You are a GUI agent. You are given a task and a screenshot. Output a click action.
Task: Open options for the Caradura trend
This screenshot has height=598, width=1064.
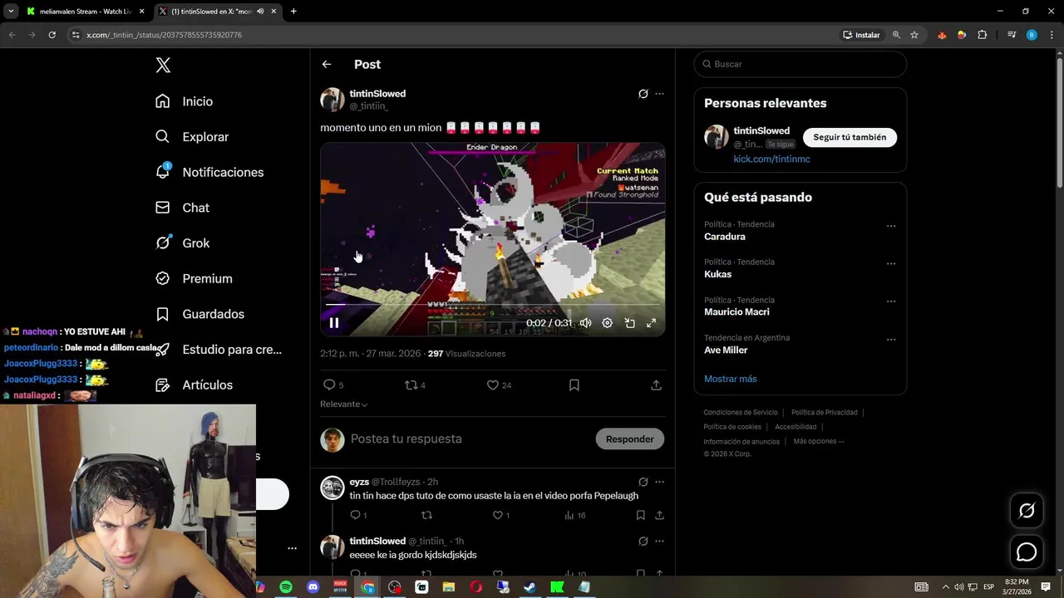pos(891,226)
